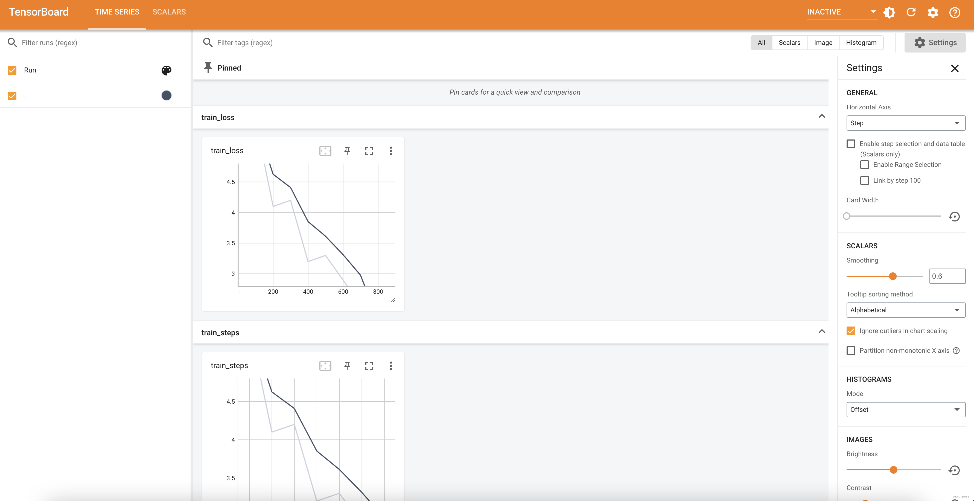The height and width of the screenshot is (501, 974).
Task: Uncheck the '.' run checkbox
Action: tap(12, 96)
